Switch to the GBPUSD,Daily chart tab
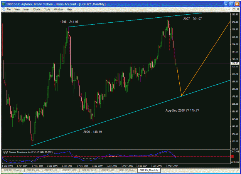The width and height of the screenshot is (241, 174). [127, 170]
